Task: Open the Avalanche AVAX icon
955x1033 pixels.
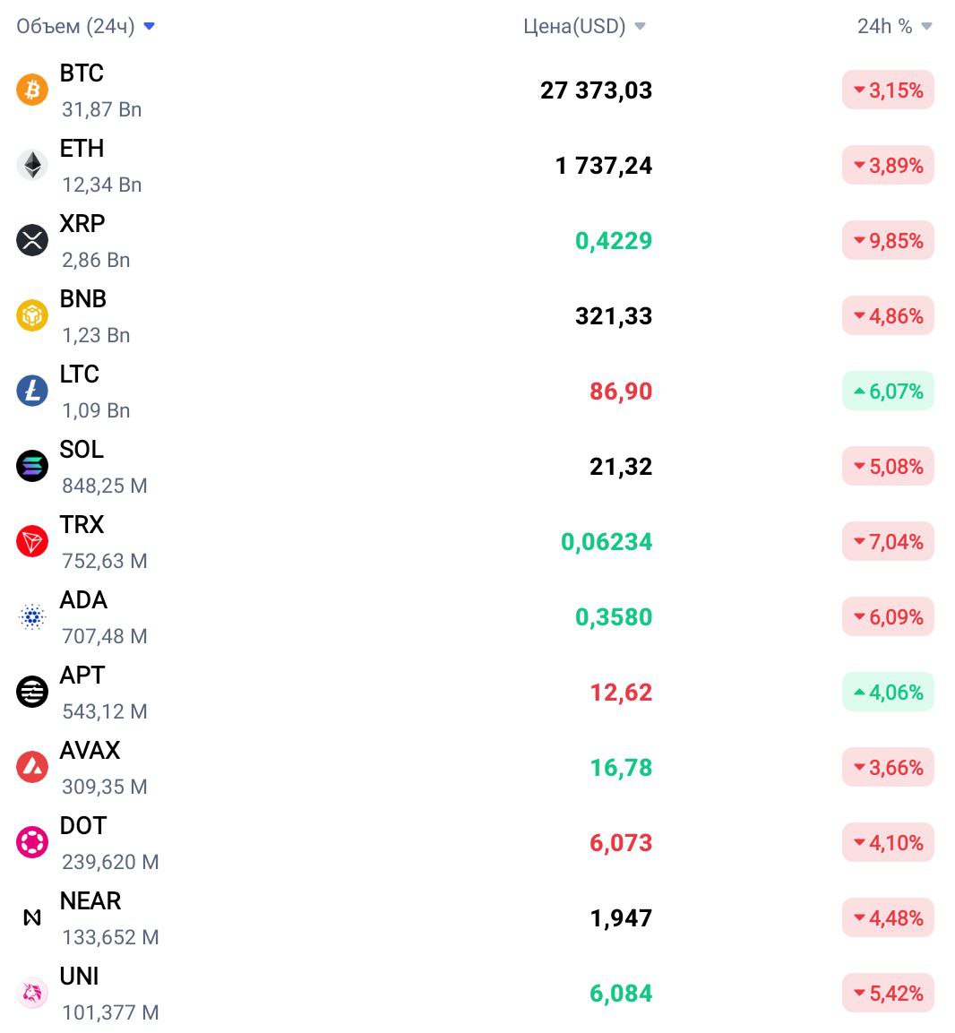Action: 32,767
